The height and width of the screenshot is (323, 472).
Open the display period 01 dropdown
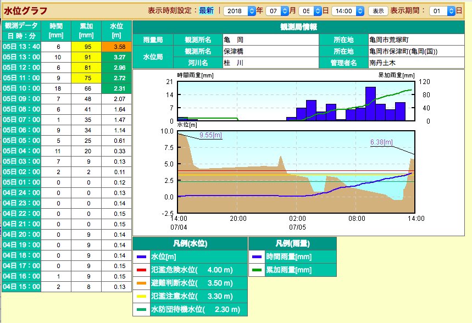coord(442,11)
